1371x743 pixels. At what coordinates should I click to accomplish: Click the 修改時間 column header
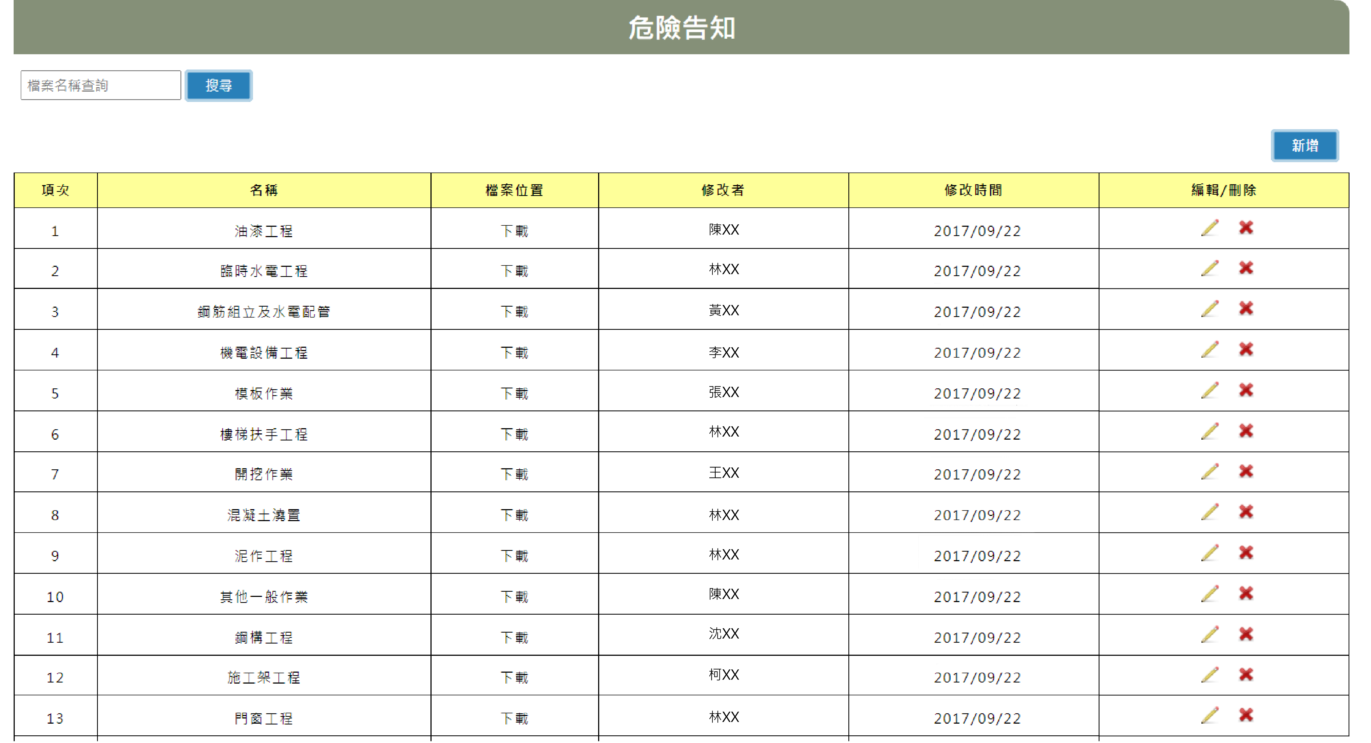tap(974, 190)
